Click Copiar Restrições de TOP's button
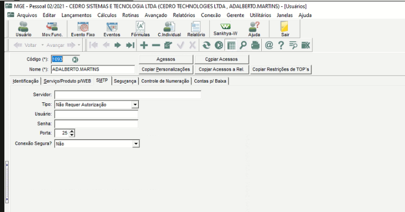Viewport: 405px width, 212px height. (x=281, y=70)
